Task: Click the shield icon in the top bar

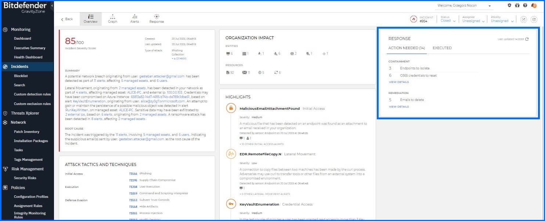Action: click(x=509, y=6)
